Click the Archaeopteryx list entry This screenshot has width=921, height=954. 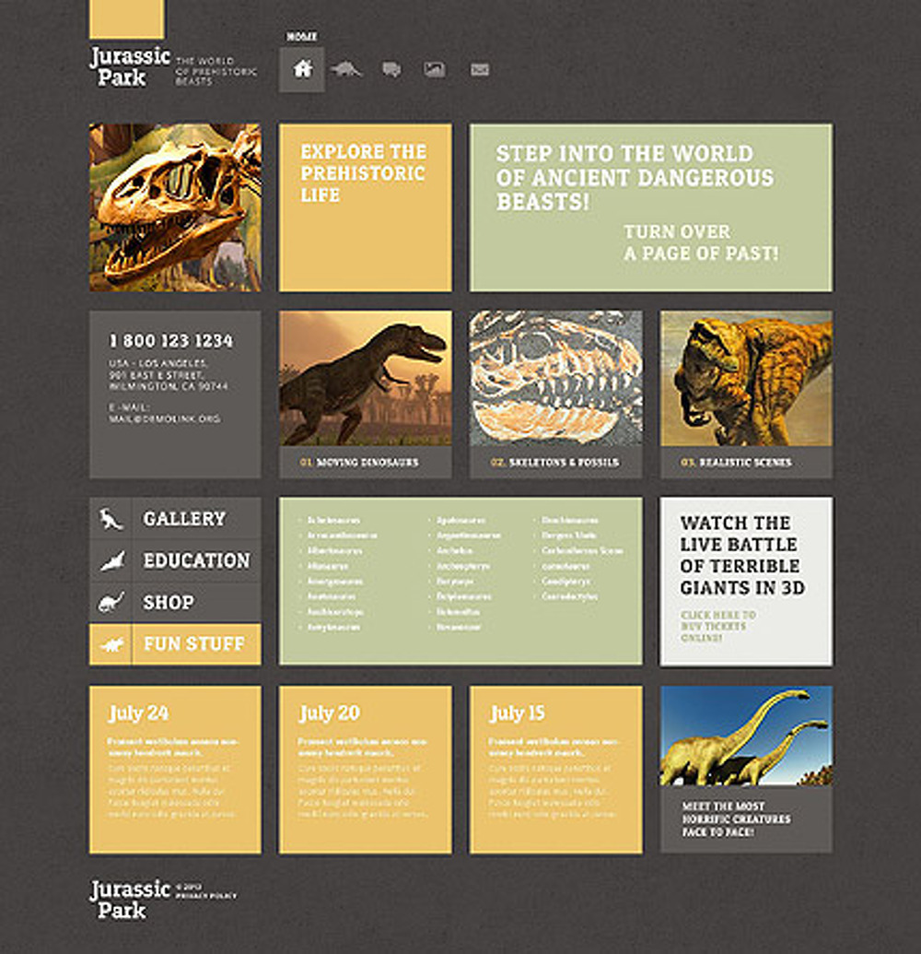463,566
